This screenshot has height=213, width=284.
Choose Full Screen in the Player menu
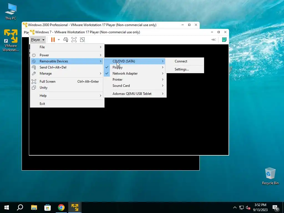[67, 82]
